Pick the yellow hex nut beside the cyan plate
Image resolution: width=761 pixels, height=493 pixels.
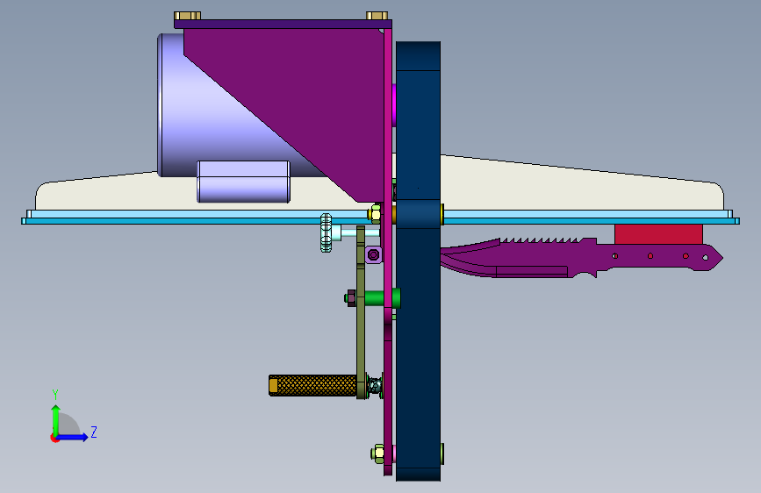click(x=375, y=213)
